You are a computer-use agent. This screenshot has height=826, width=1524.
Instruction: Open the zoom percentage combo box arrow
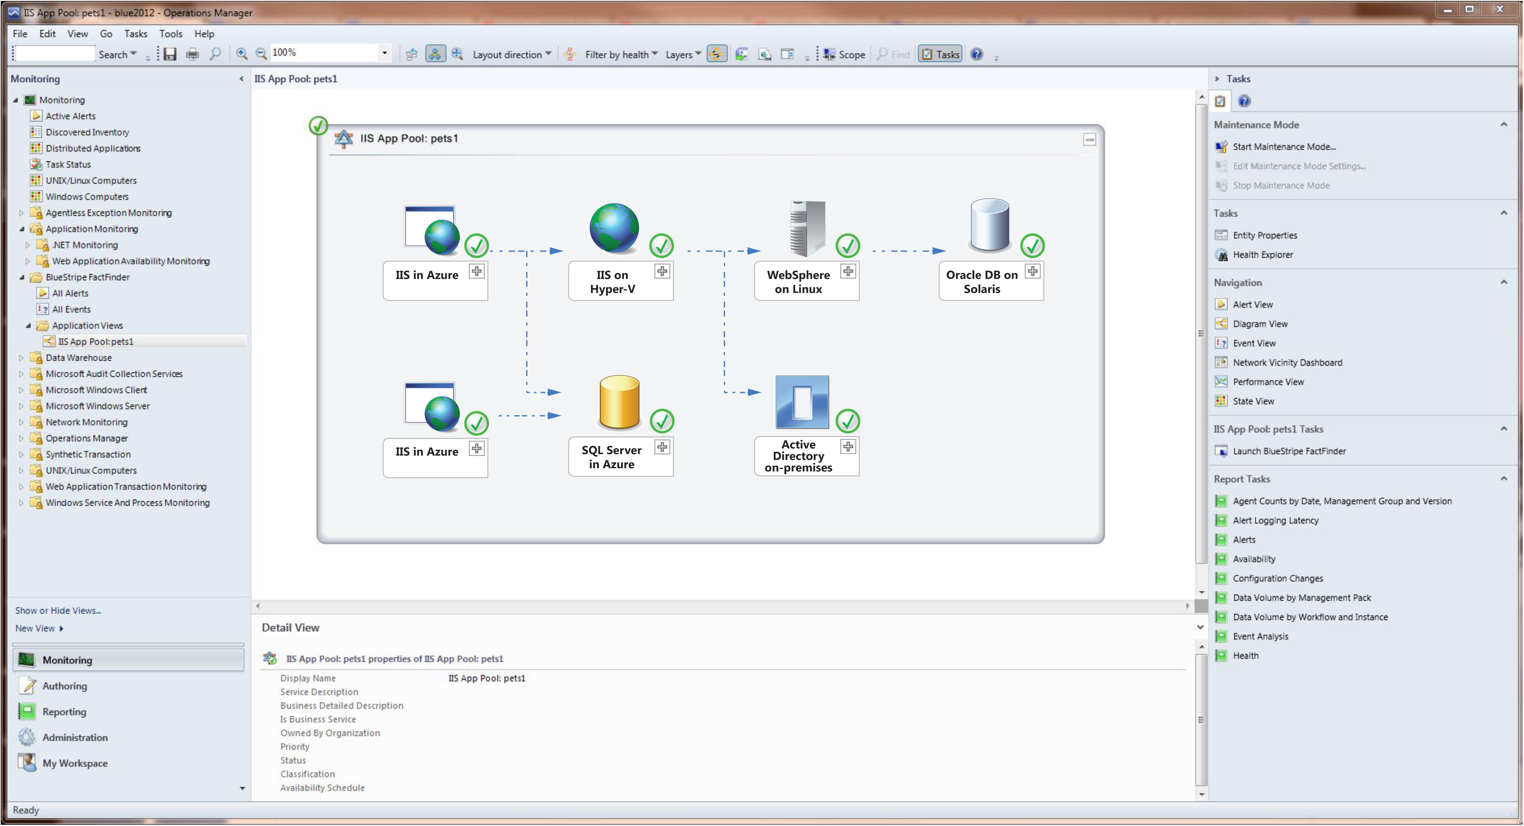[x=385, y=53]
